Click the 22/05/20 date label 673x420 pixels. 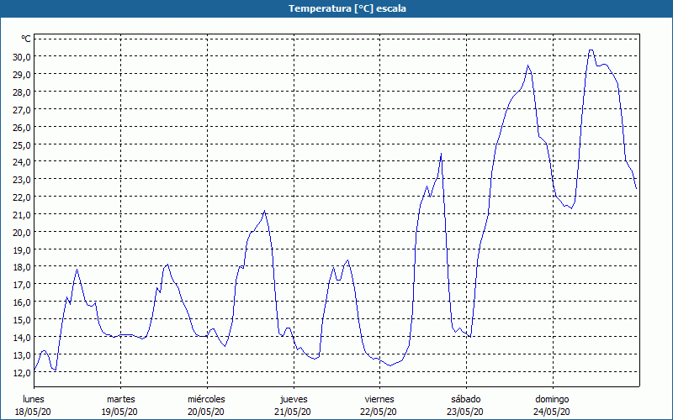tap(379, 412)
